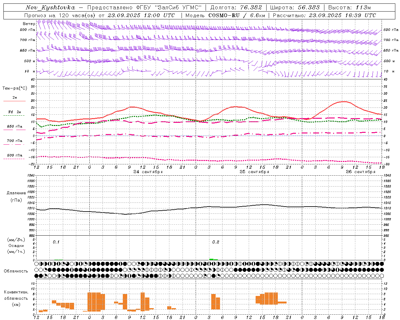This screenshot has height=320, width=400.
Task: Click the left 700 гПа wind level label
Action: (x=27, y=40)
